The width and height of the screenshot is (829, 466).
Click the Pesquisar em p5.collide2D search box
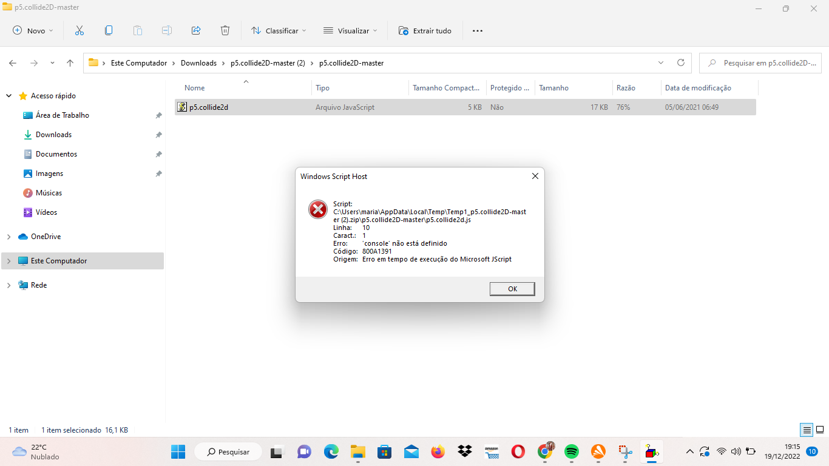click(761, 63)
